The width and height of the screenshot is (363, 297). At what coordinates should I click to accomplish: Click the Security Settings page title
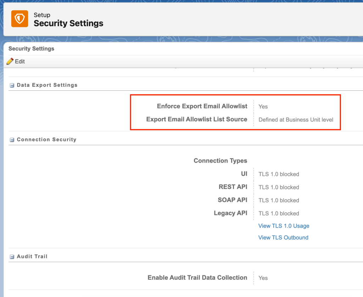(68, 23)
